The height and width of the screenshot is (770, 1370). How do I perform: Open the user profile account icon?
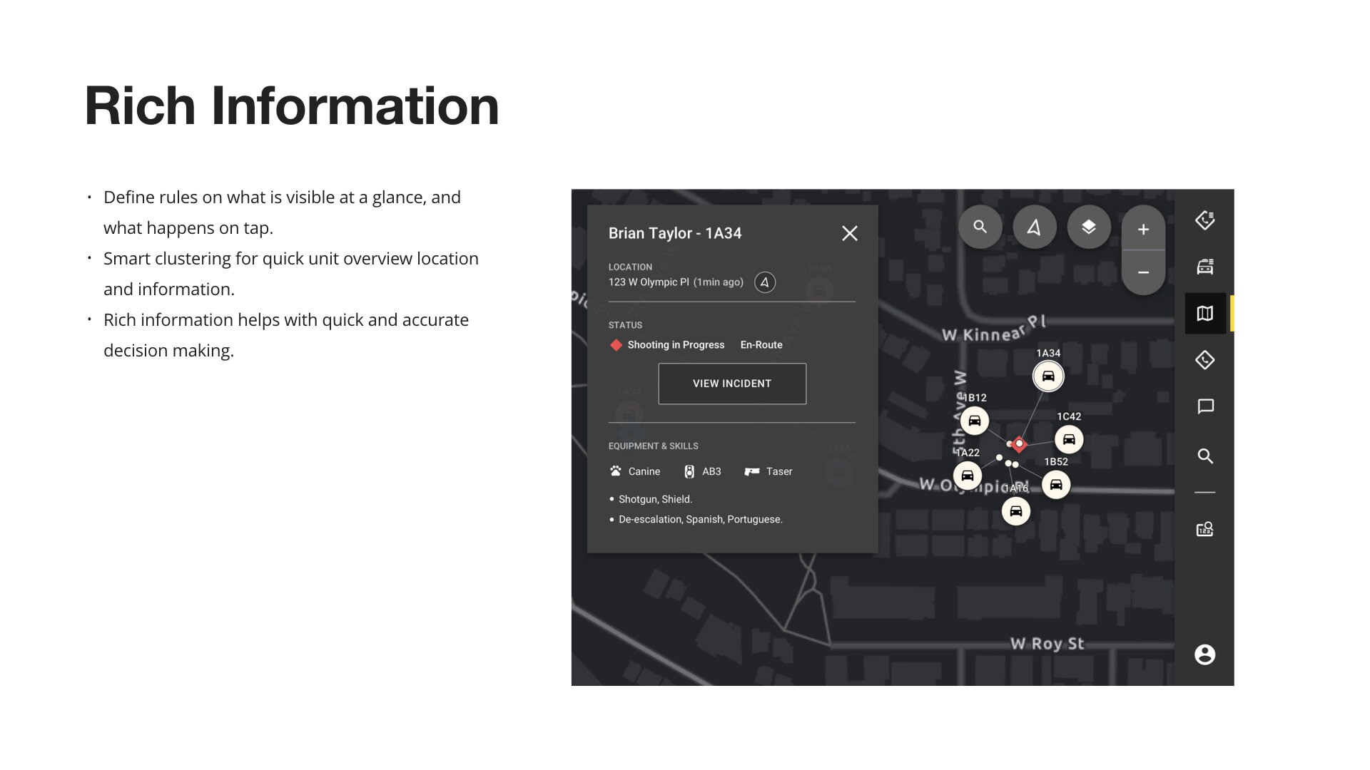1205,654
